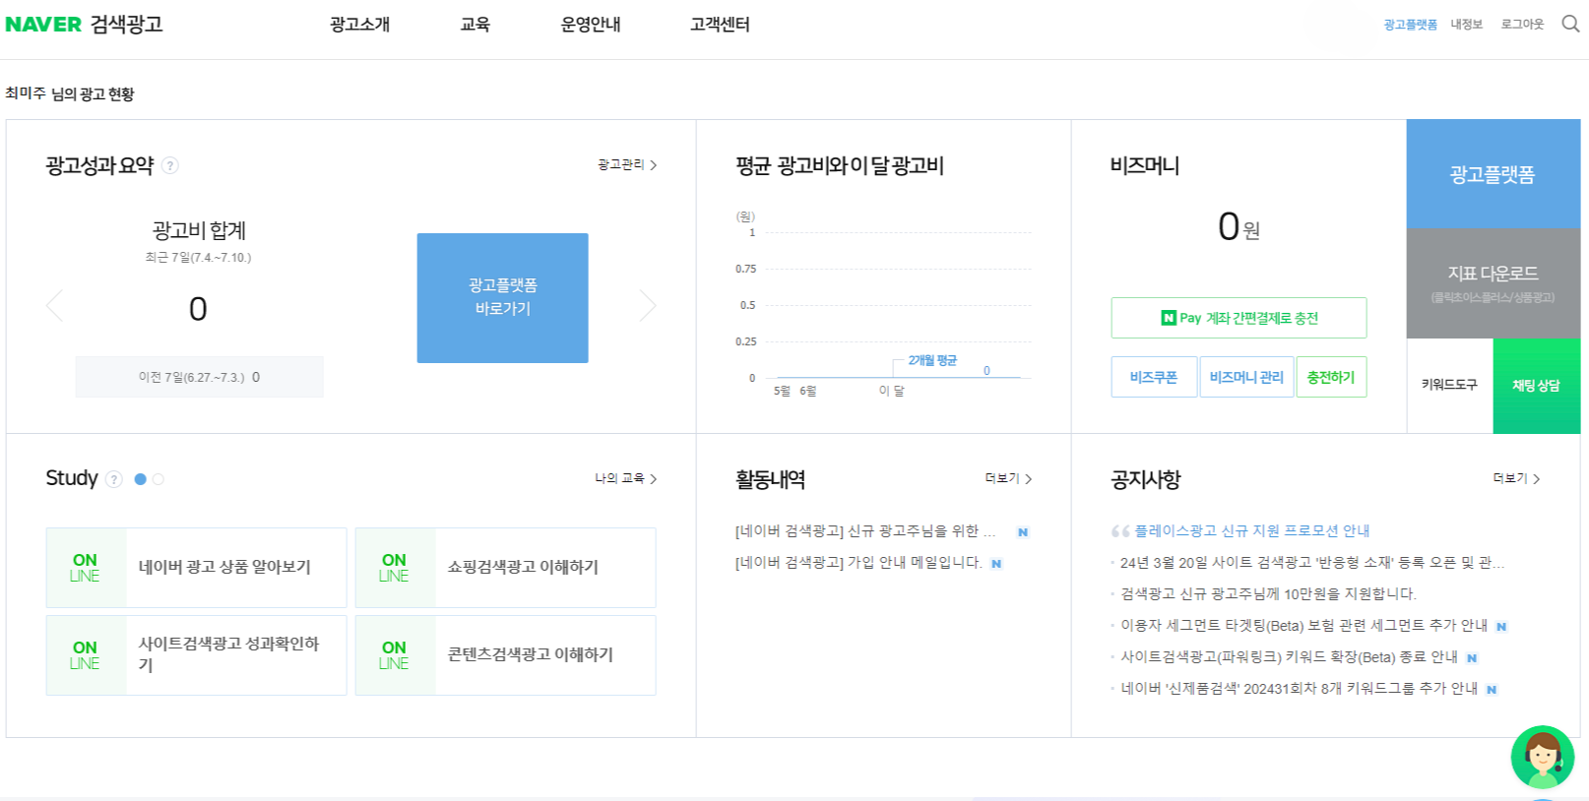The height and width of the screenshot is (801, 1589).
Task: Go to 광고플랫폼 top link
Action: [1410, 25]
